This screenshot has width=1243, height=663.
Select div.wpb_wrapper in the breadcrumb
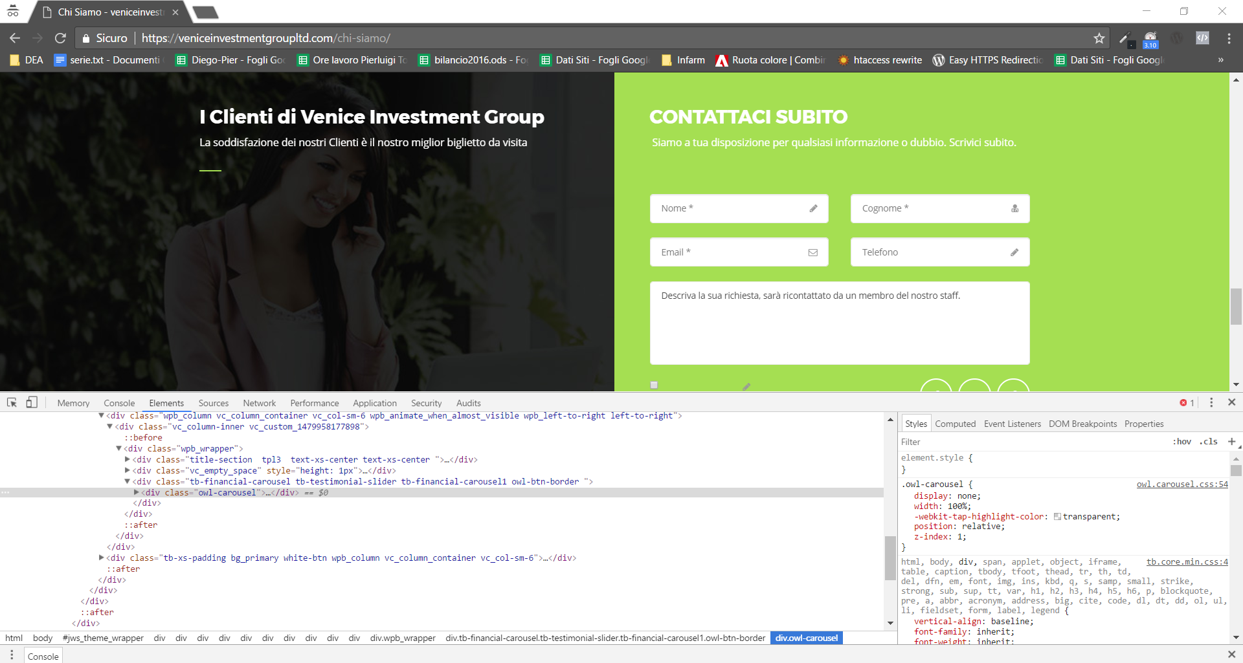(403, 638)
